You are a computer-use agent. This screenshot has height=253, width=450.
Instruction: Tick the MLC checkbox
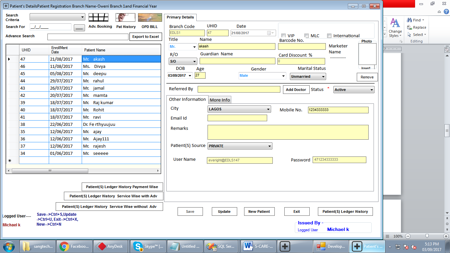point(307,36)
